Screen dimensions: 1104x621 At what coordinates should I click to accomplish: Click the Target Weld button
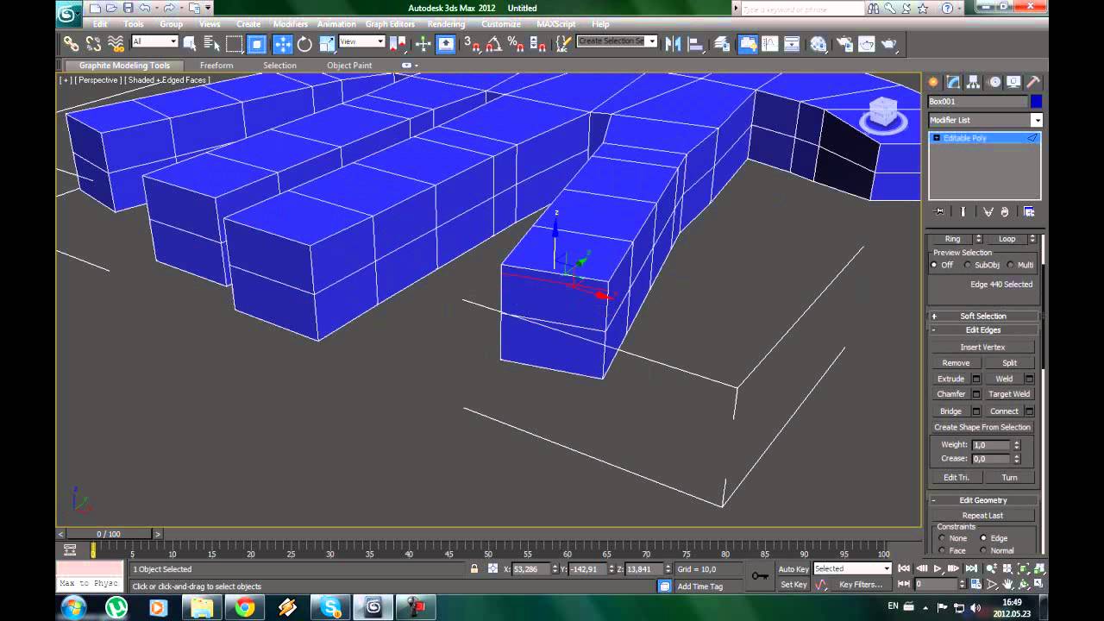(x=1009, y=394)
